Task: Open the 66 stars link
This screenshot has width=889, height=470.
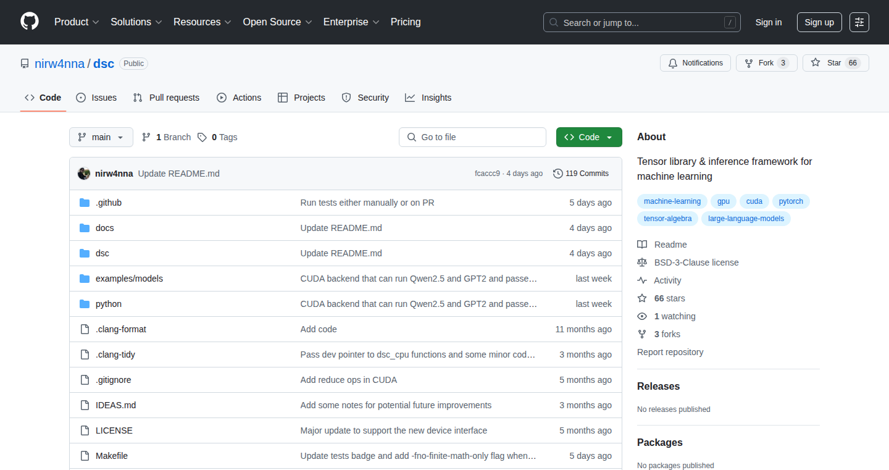Action: 670,298
